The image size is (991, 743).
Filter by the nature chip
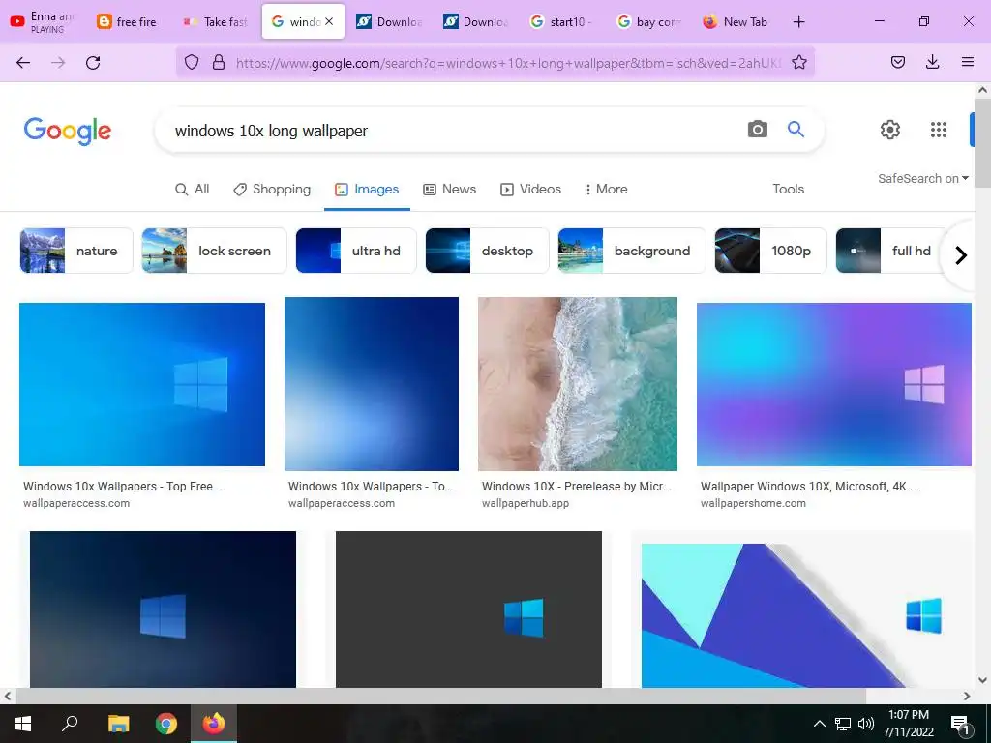[x=76, y=251]
